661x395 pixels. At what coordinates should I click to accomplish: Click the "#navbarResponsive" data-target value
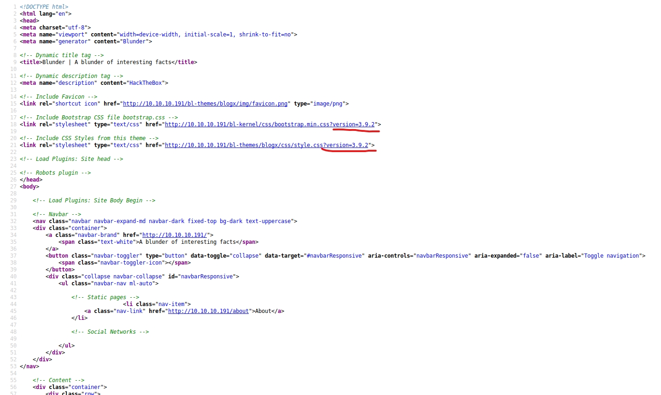click(333, 256)
